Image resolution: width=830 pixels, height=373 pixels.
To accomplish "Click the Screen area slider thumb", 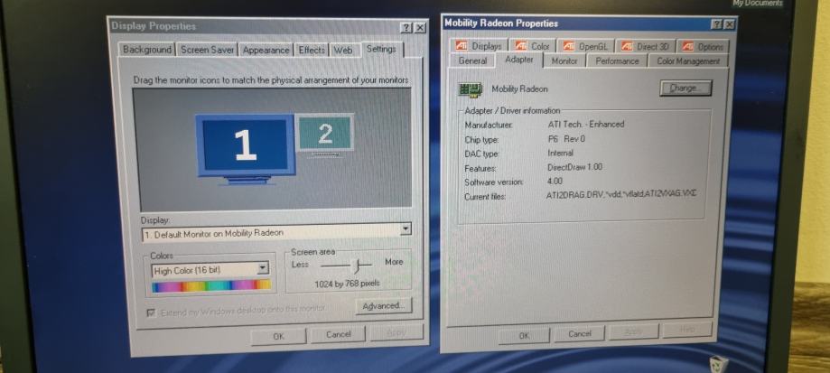I will [x=359, y=265].
